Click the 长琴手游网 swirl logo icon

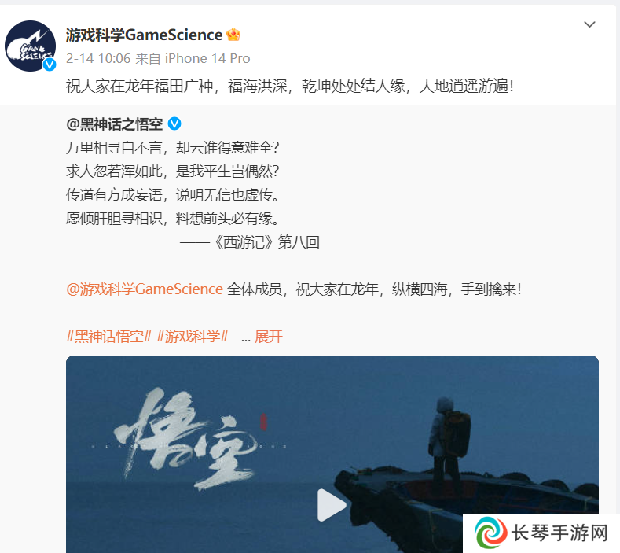point(491,533)
